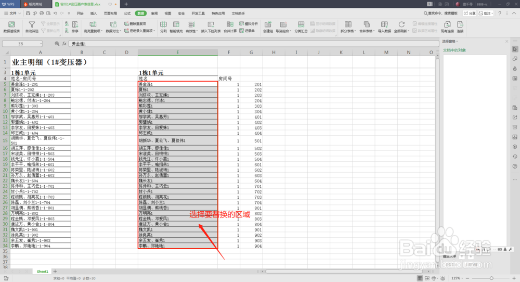Click the fx insert function icon
The height and width of the screenshot is (282, 520).
point(64,44)
